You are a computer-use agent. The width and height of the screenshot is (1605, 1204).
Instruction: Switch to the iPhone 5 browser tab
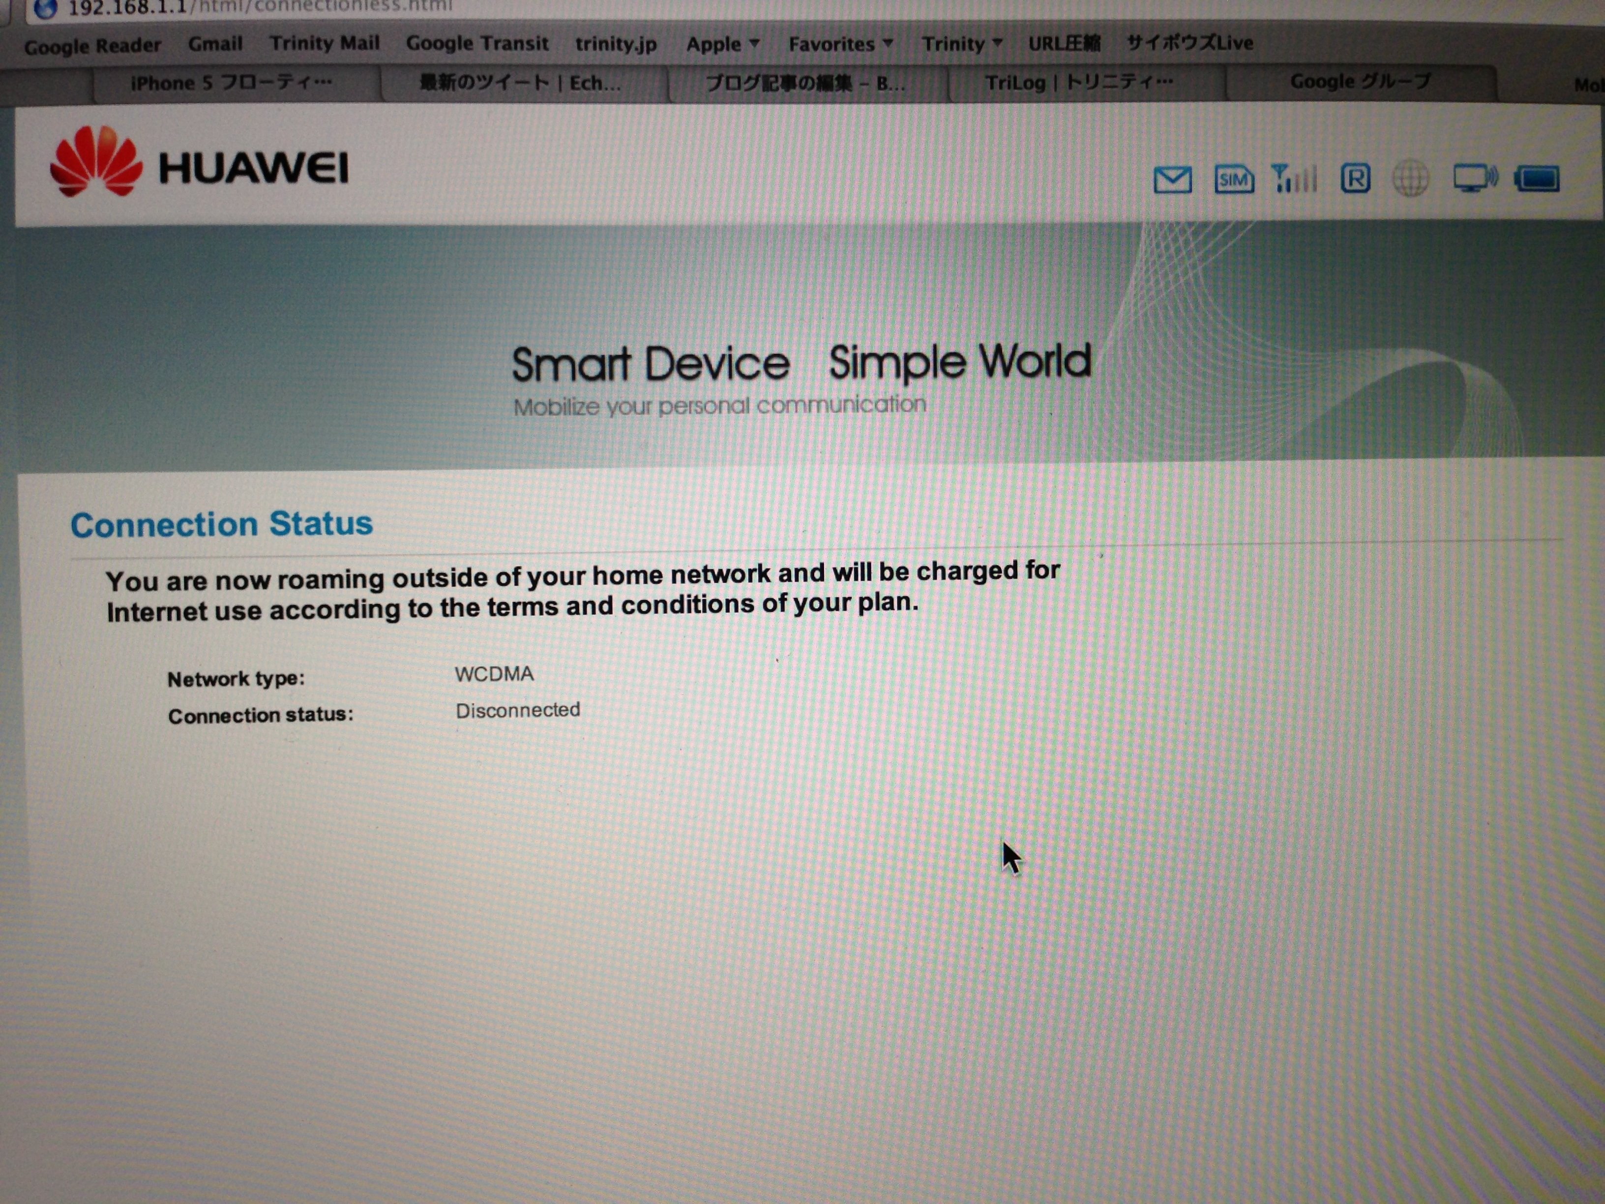point(232,84)
